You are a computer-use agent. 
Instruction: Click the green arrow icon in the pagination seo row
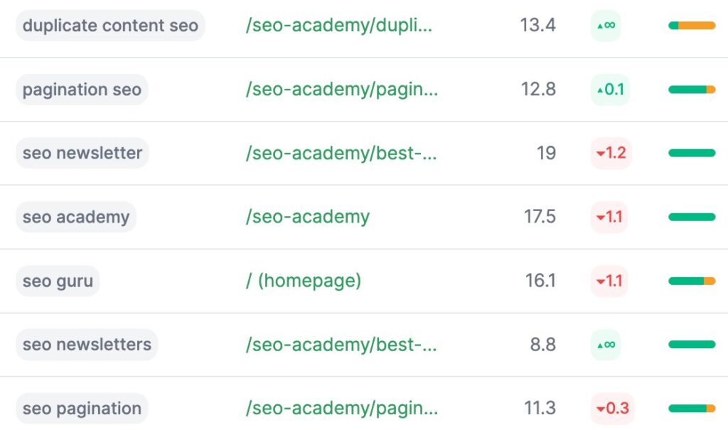pyautogui.click(x=609, y=90)
